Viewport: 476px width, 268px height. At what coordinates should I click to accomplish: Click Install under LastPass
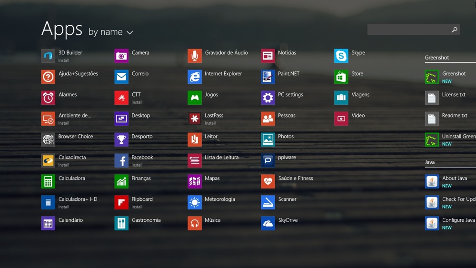click(210, 123)
